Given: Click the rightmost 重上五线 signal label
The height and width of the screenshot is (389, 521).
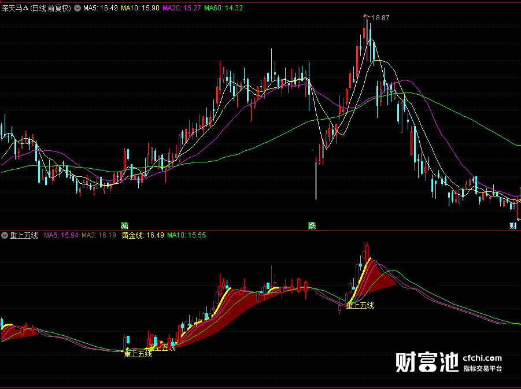Looking at the screenshot, I should [x=360, y=305].
